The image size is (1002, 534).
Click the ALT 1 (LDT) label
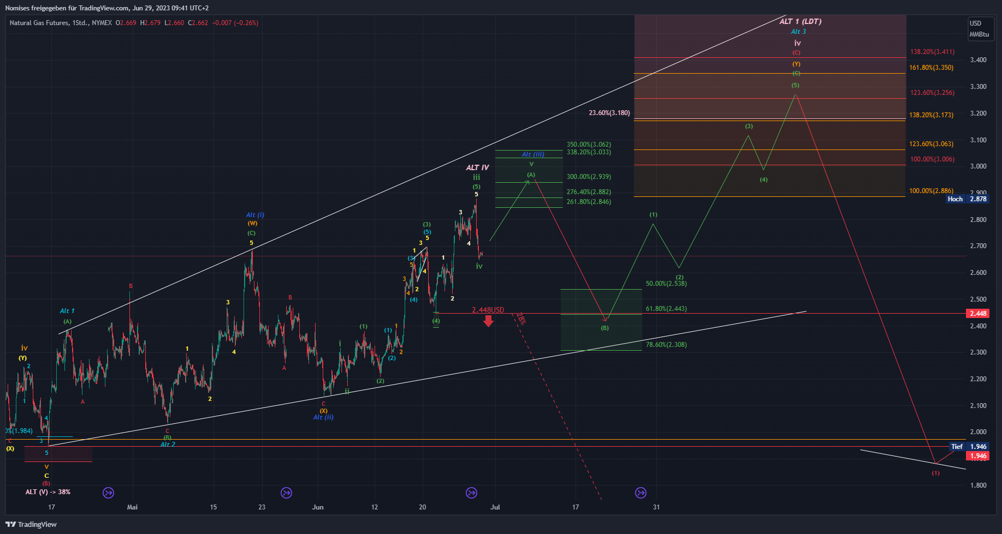[x=801, y=21]
